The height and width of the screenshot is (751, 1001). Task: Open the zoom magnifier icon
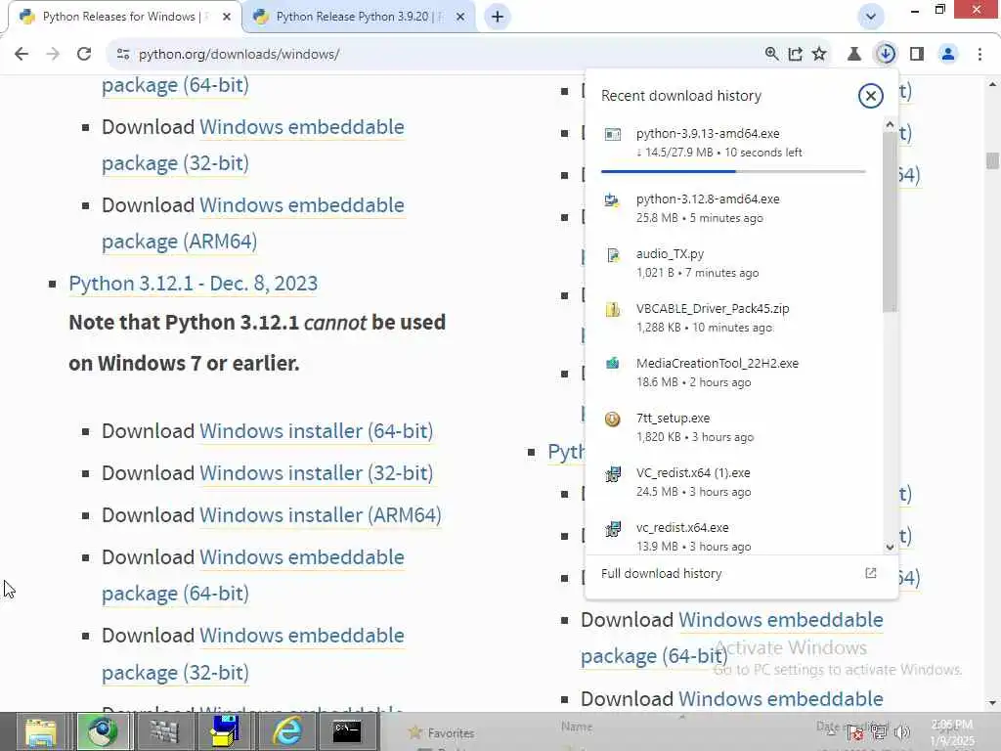pos(771,55)
